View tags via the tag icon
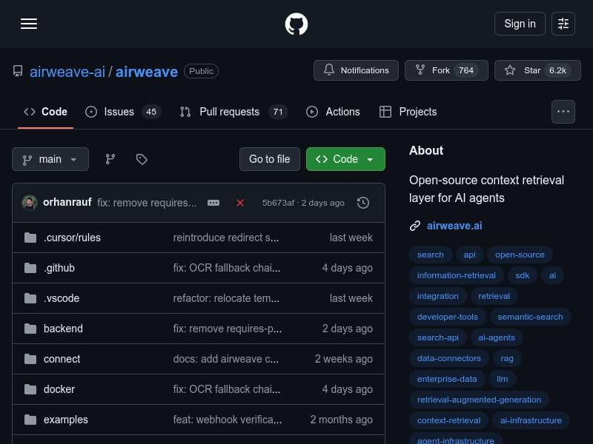Image resolution: width=593 pixels, height=444 pixels. (142, 159)
